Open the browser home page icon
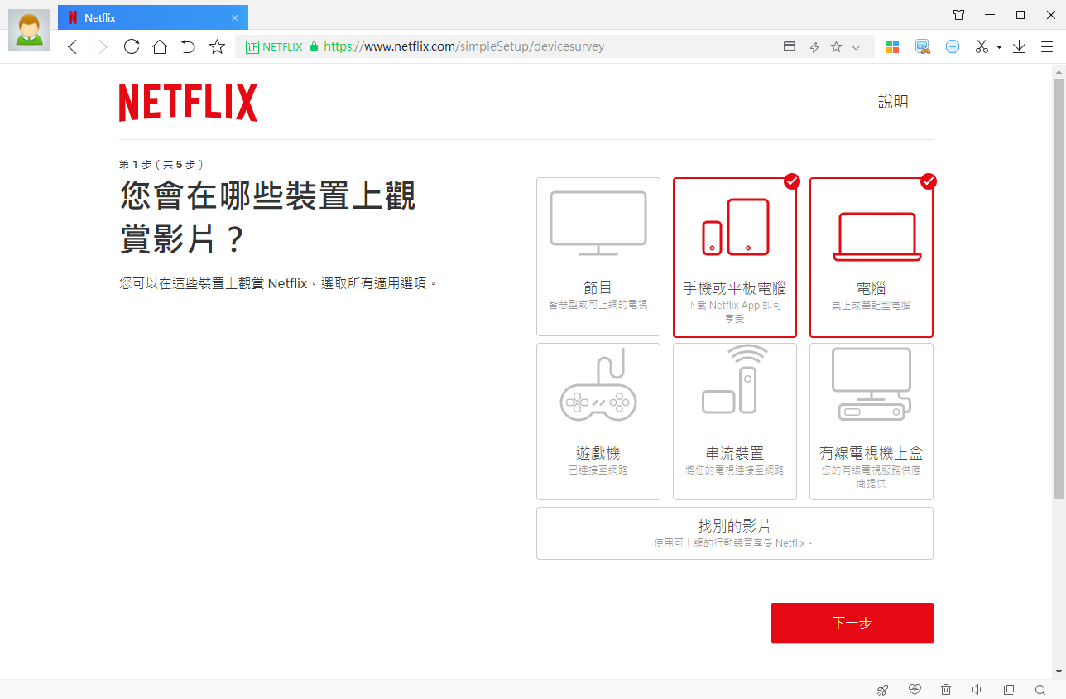The height and width of the screenshot is (699, 1066). 160,46
